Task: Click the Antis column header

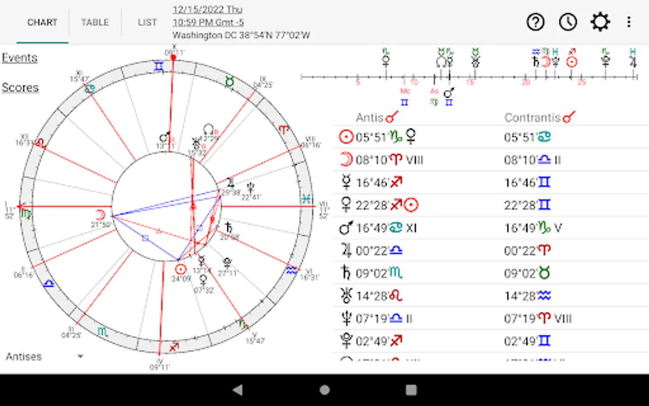Action: (378, 117)
